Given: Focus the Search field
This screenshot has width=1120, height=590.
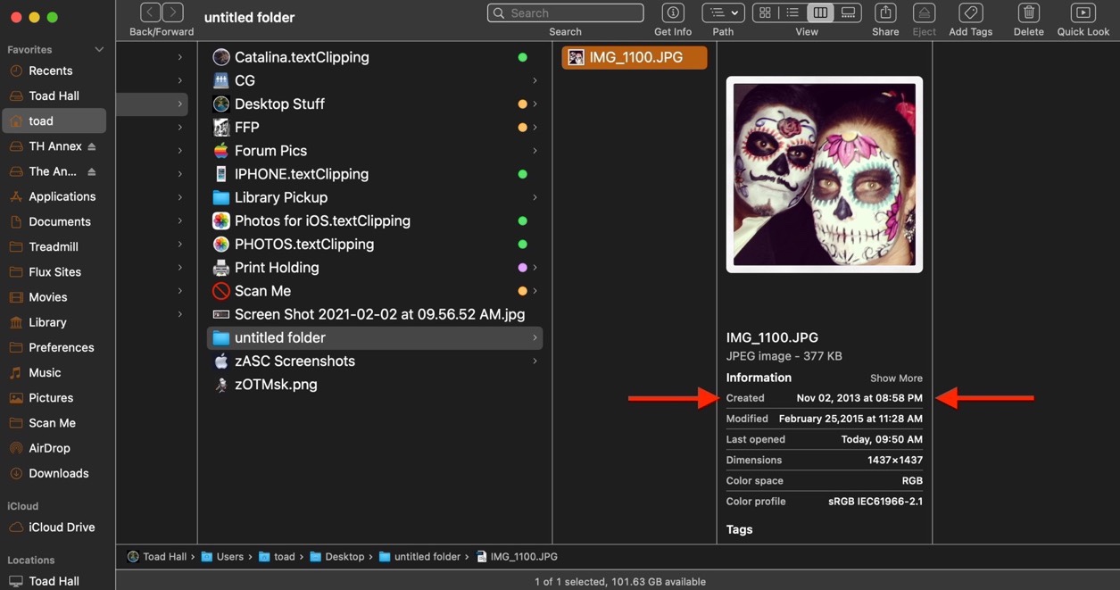Looking at the screenshot, I should [x=566, y=13].
